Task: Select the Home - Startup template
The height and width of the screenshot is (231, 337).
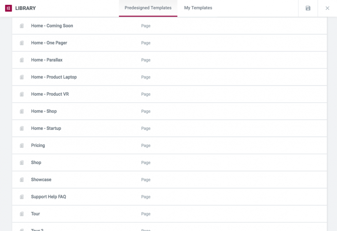Action: 46,128
